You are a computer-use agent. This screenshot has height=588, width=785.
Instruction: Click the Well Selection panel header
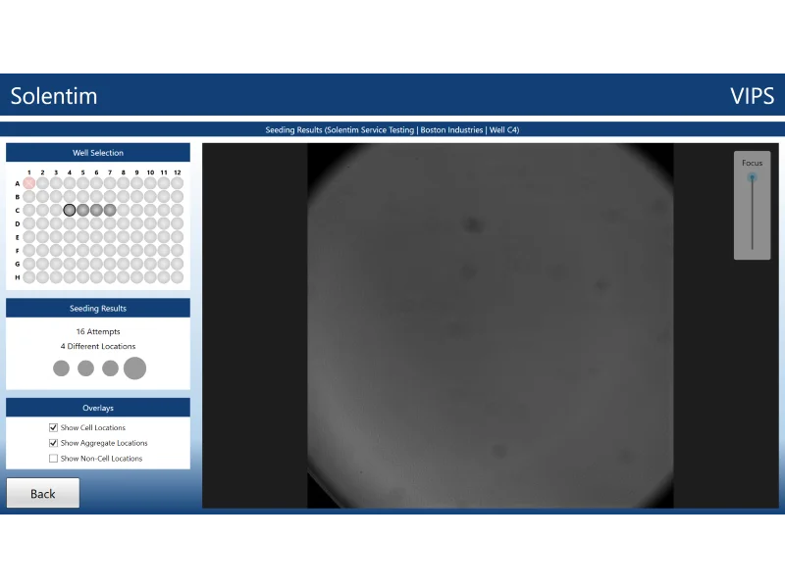(x=98, y=153)
